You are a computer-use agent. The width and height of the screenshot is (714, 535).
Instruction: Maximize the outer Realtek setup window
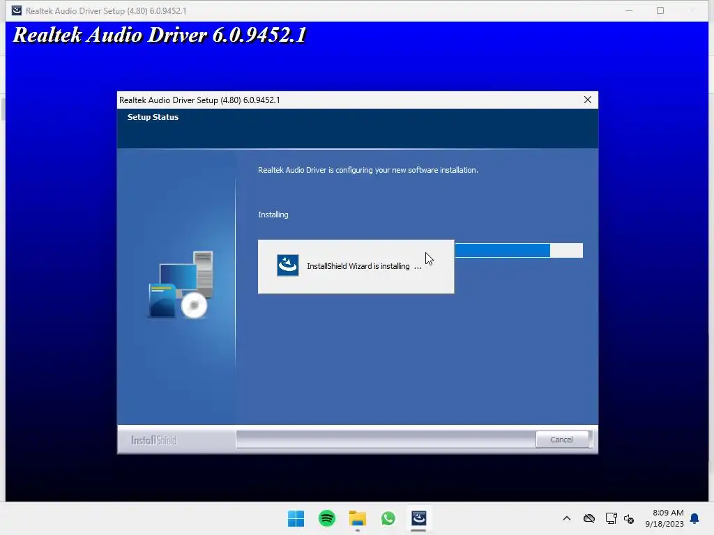point(660,10)
